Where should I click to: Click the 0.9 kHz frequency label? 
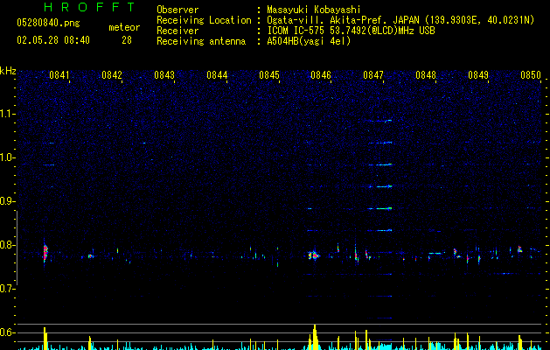(x=8, y=201)
